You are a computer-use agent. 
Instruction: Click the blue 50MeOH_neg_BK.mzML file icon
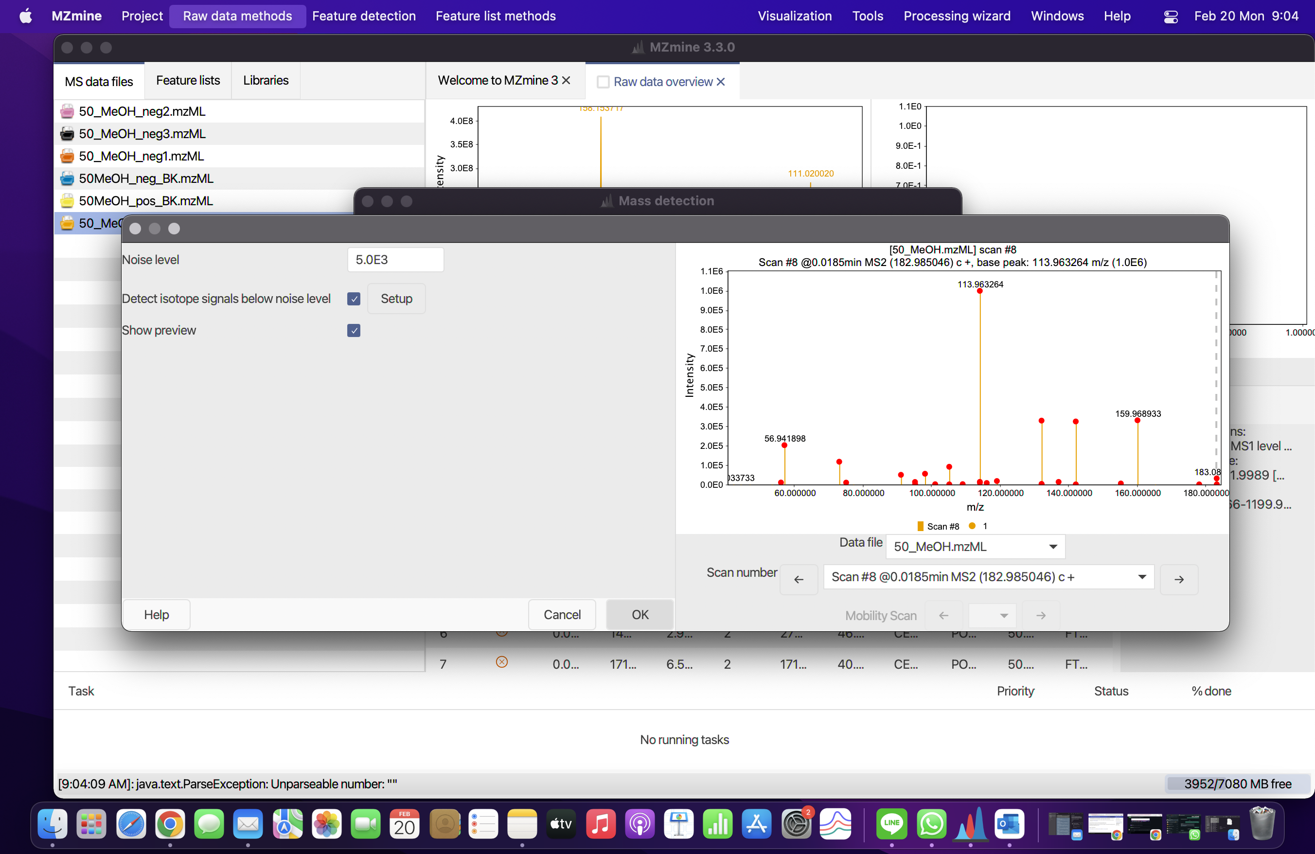[x=67, y=178]
